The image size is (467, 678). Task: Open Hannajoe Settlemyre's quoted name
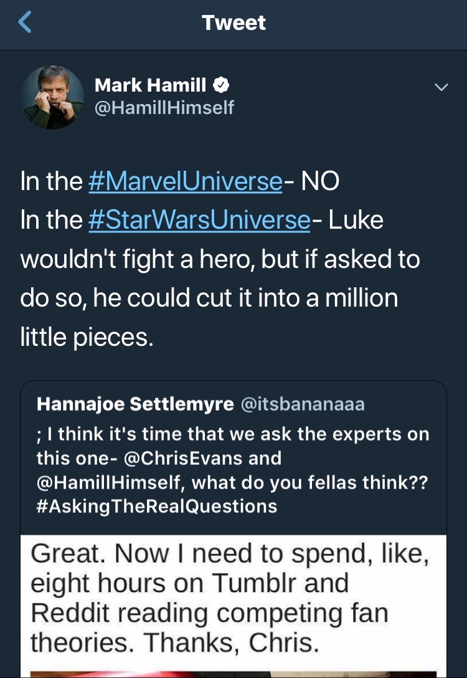(x=134, y=404)
